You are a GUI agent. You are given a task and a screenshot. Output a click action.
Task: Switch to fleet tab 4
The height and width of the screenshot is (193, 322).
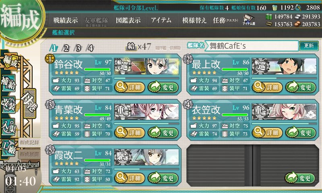(x=90, y=48)
